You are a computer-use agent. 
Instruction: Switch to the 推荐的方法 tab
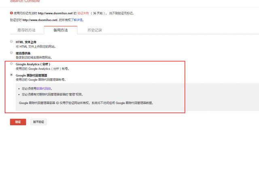(26, 30)
